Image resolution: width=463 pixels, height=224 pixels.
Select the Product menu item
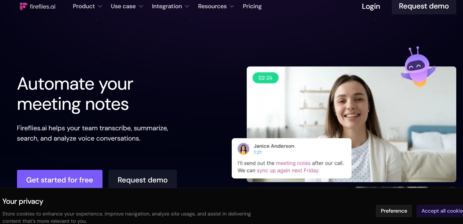click(84, 6)
